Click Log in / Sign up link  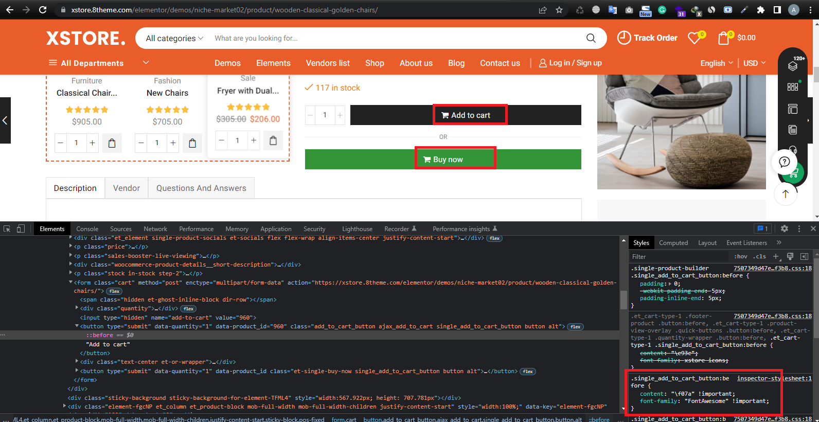click(570, 63)
